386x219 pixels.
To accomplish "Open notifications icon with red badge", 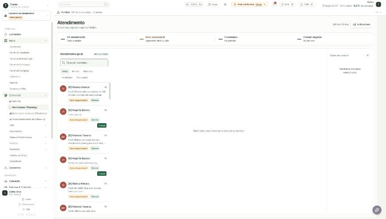I will point(274,4).
